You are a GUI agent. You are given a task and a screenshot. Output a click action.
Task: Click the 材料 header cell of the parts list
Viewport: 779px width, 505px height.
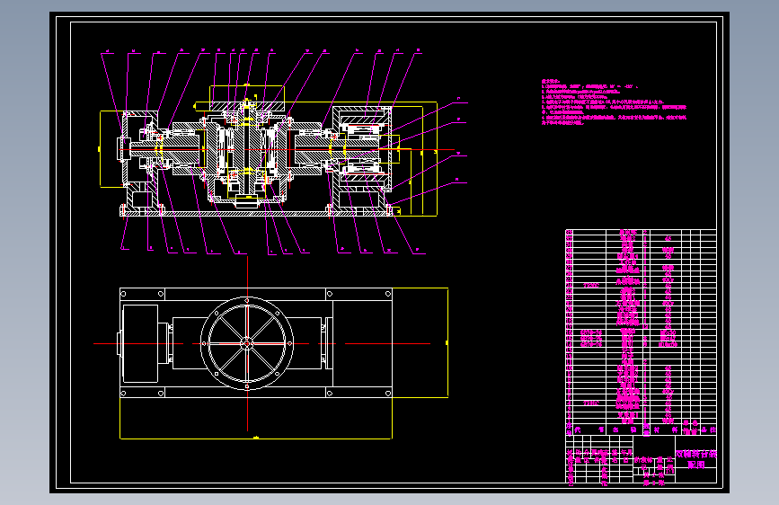click(x=665, y=430)
